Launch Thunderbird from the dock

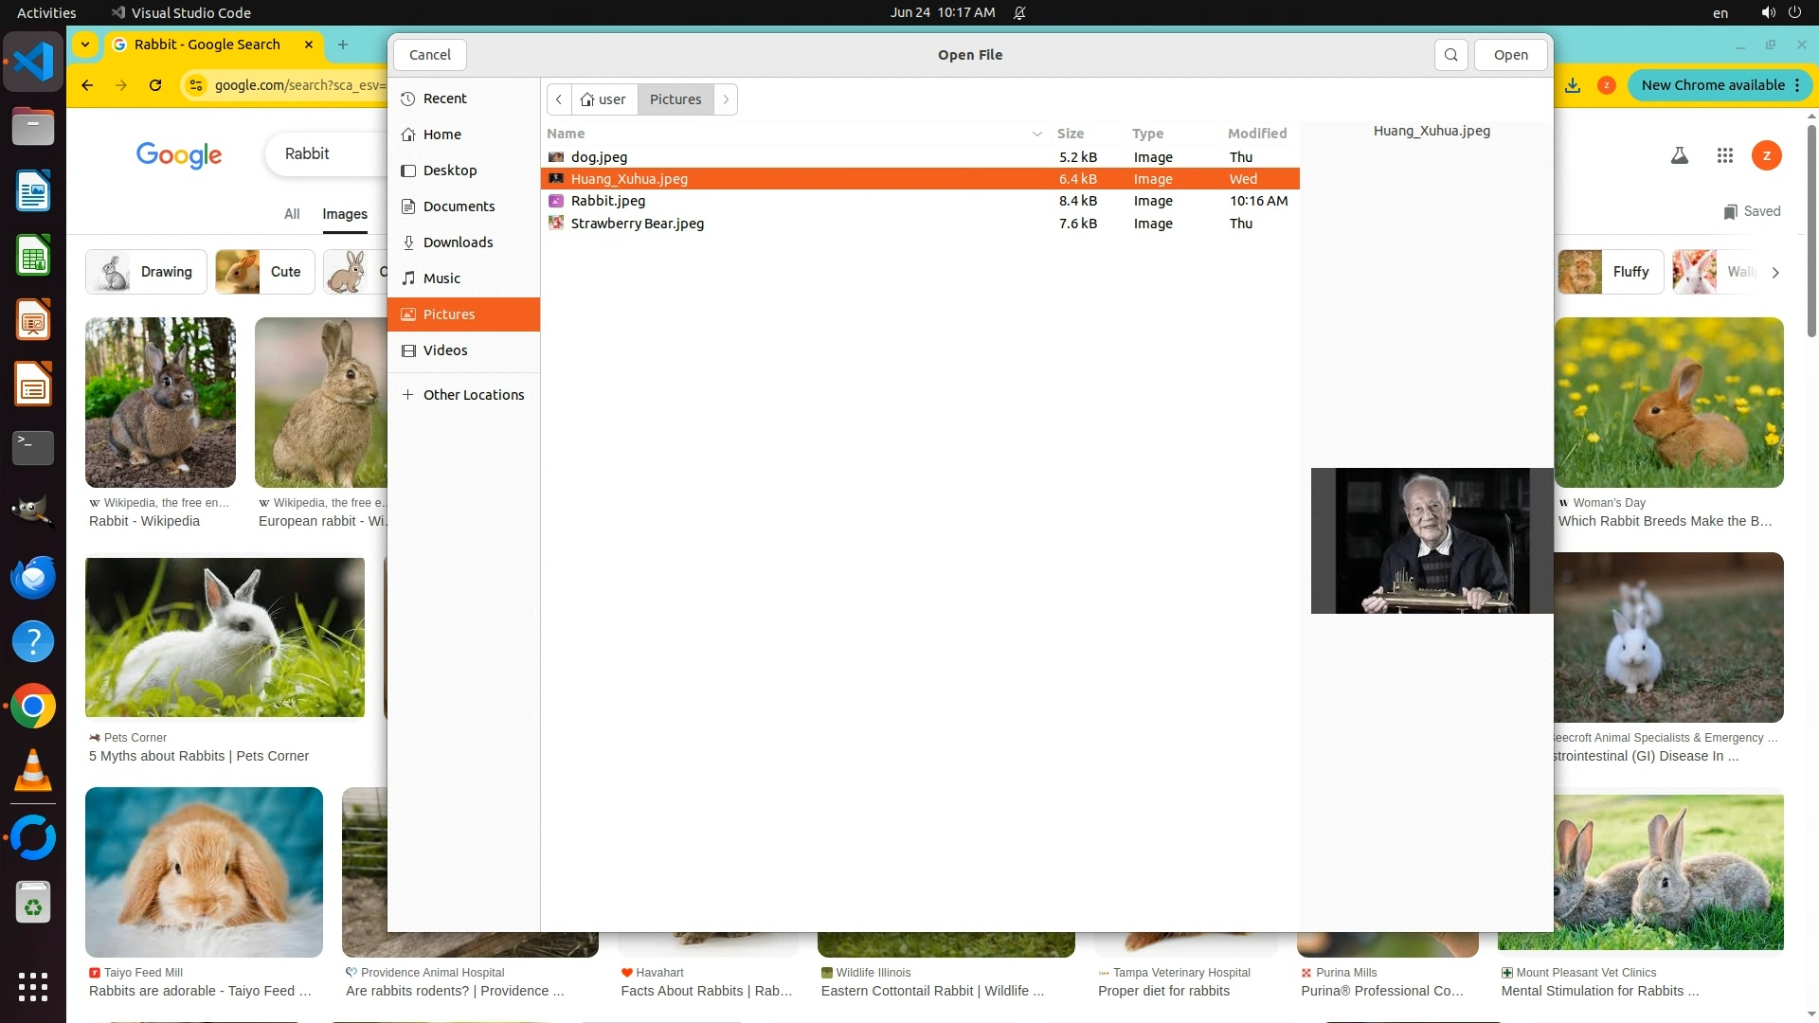point(33,577)
